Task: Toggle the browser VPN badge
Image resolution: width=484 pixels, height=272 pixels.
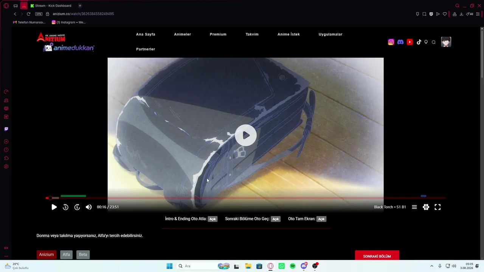Action: coord(39,14)
